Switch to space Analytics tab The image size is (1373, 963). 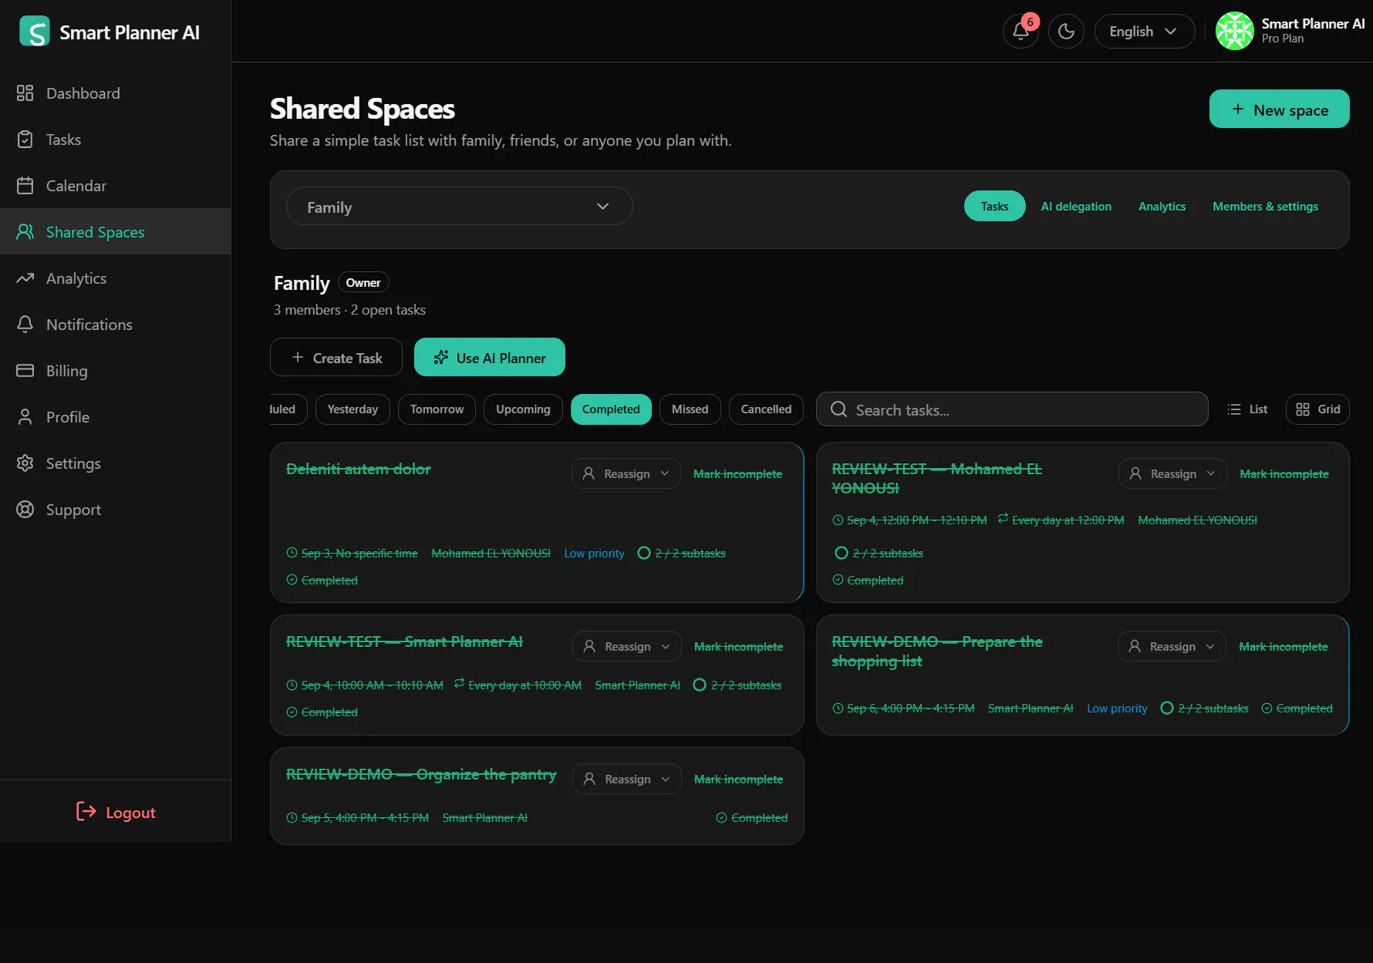point(1162,207)
